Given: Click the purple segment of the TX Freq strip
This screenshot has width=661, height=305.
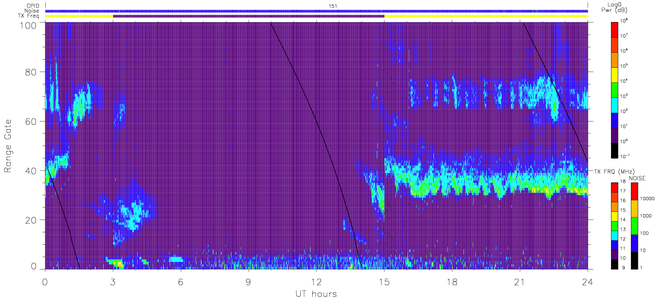Looking at the screenshot, I should point(249,16).
